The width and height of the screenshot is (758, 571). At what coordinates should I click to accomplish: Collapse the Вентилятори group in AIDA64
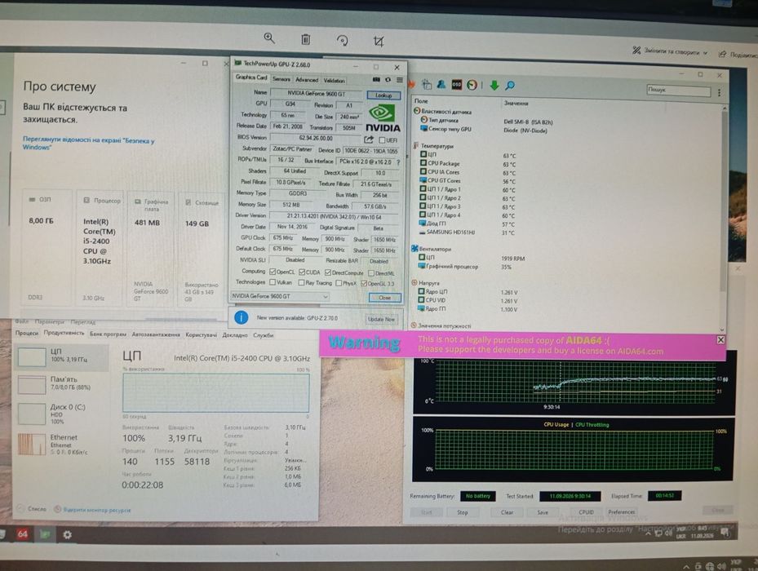tap(414, 249)
